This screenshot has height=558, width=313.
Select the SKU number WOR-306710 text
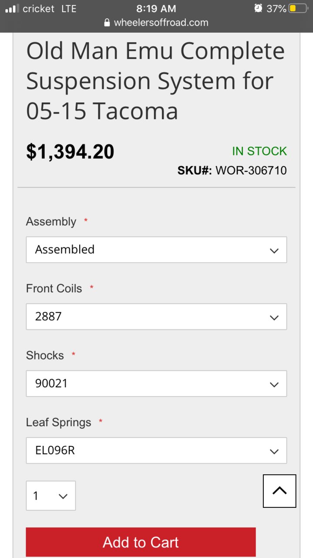[251, 170]
